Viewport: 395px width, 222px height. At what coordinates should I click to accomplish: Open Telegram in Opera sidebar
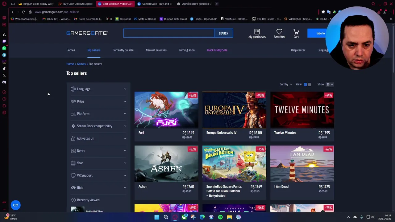tap(4, 55)
